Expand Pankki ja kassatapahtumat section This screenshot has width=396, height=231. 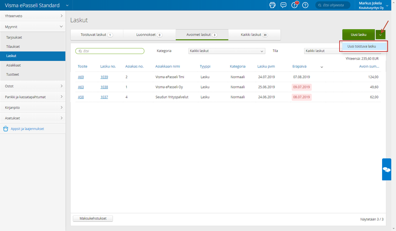33,97
